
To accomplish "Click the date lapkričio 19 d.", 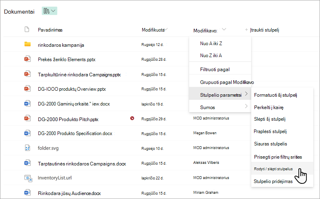I will (x=153, y=104).
